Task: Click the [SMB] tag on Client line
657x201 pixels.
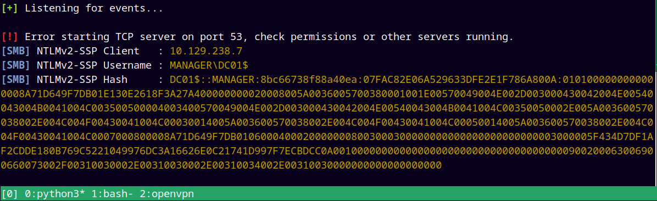Action: pyautogui.click(x=15, y=51)
